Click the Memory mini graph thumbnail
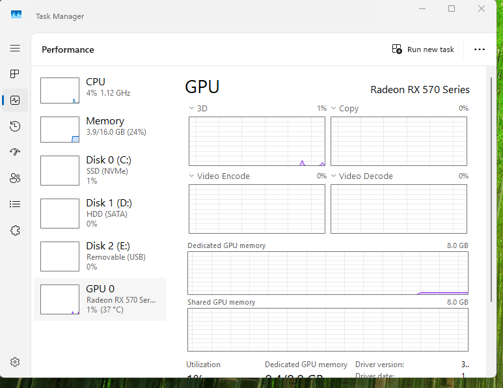Image resolution: width=503 pixels, height=388 pixels. 60,130
